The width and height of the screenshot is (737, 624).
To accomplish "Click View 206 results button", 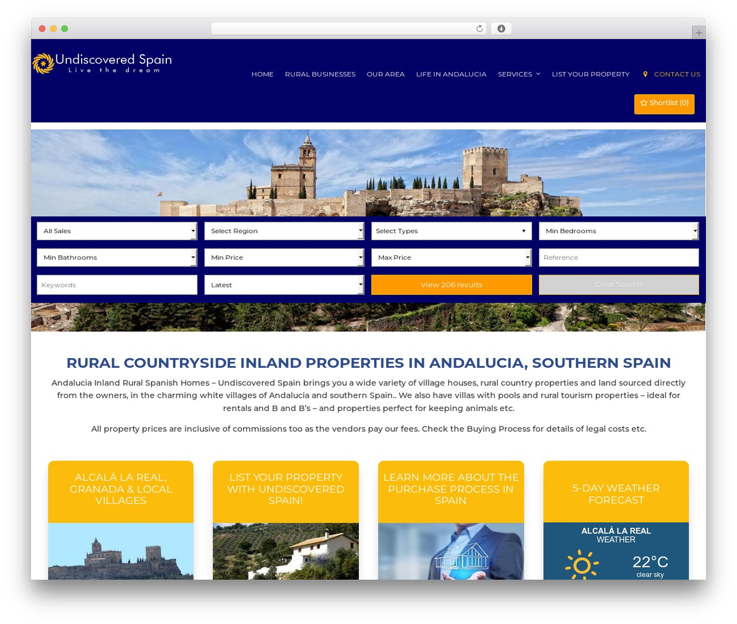I will point(451,285).
